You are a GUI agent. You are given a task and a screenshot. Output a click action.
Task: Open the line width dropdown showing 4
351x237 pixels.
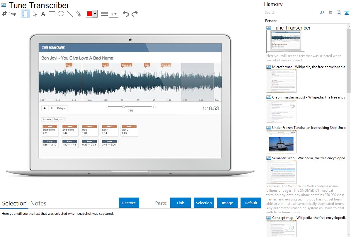click(114, 14)
